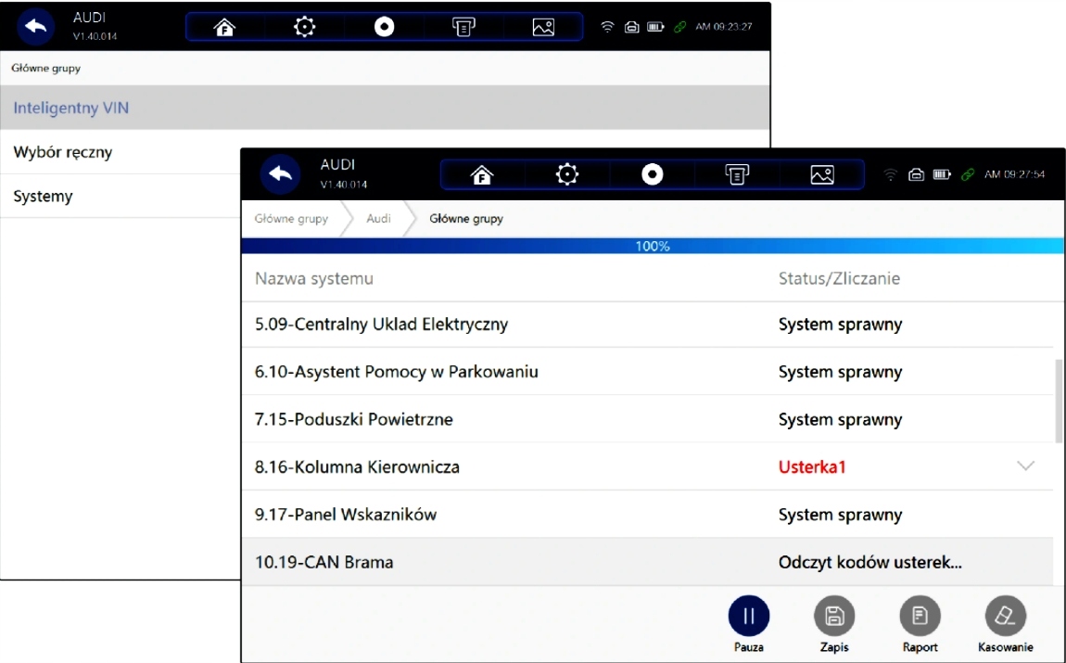Open settings gear in front window toolbar
Image resolution: width=1066 pixels, height=663 pixels.
tap(567, 174)
